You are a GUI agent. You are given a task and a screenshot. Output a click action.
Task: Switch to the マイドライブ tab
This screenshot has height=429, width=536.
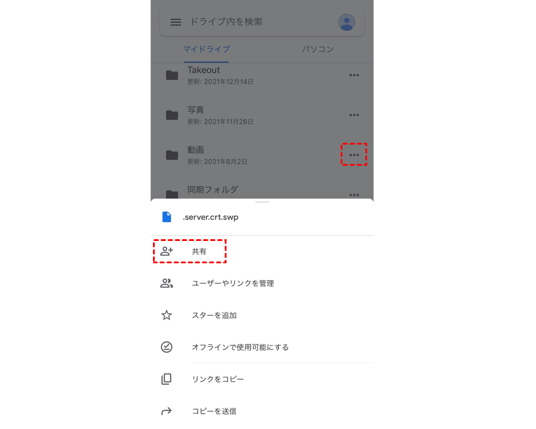(x=207, y=49)
